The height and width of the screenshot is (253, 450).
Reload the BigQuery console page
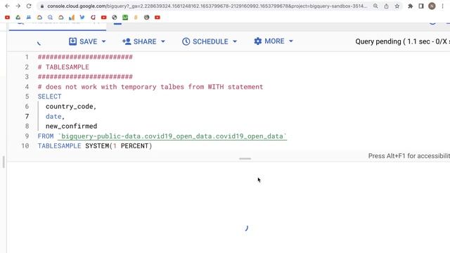point(29,6)
